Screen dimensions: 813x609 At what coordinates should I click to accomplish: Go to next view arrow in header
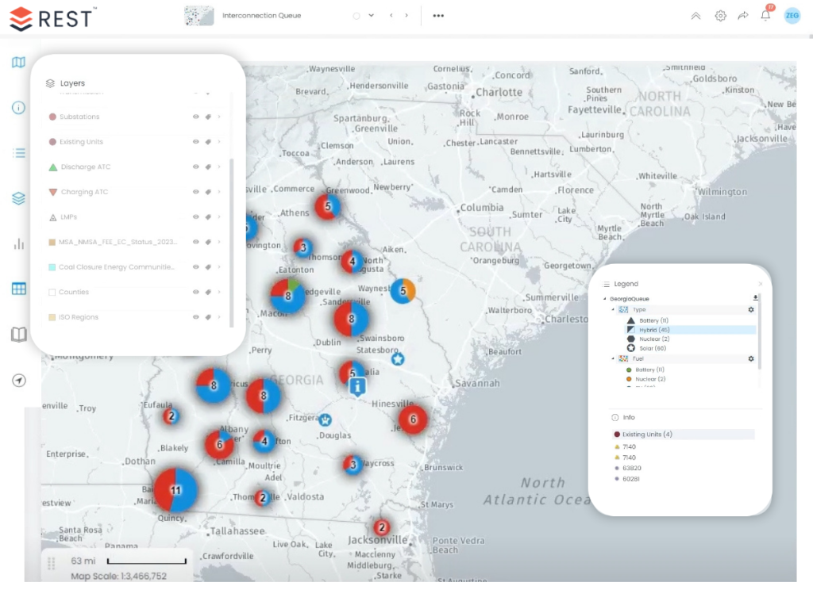coord(406,16)
